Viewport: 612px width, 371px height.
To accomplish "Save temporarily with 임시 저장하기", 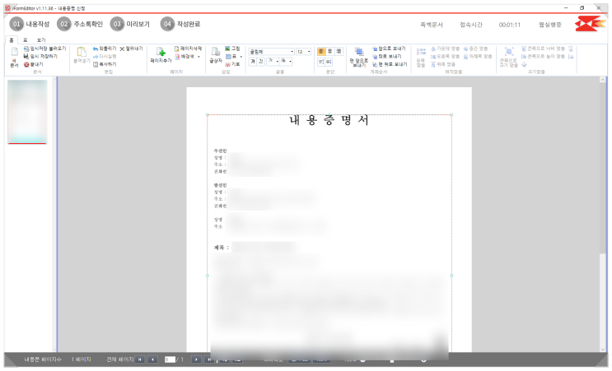I will click(x=40, y=57).
